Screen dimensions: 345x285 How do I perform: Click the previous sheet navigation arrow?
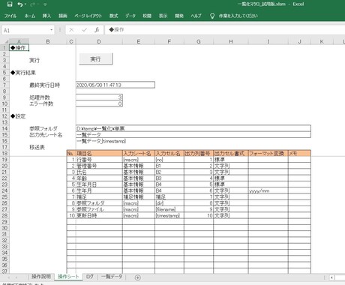tap(9, 277)
